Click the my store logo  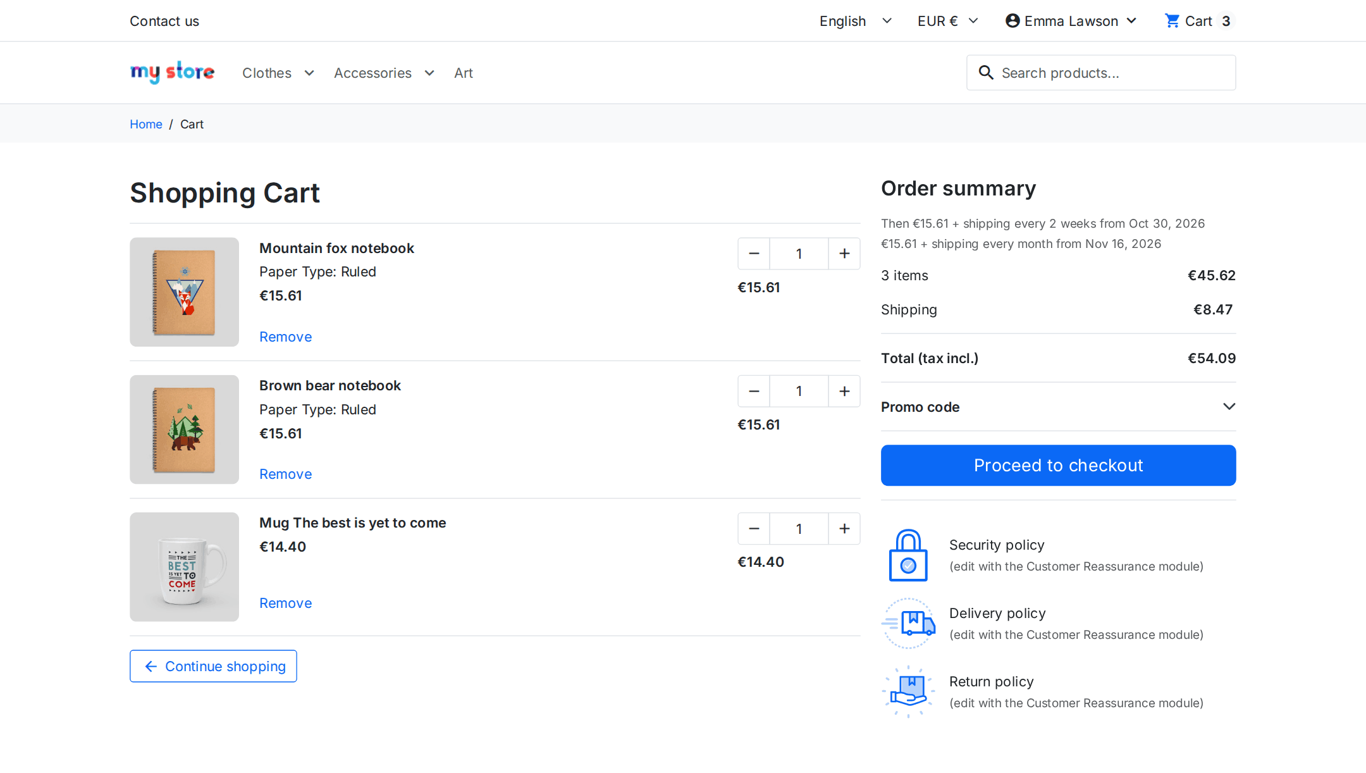[x=172, y=73]
